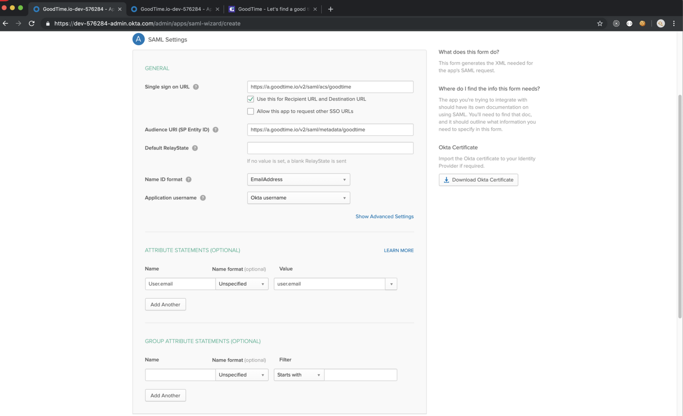Click Application username help icon

[x=203, y=198]
